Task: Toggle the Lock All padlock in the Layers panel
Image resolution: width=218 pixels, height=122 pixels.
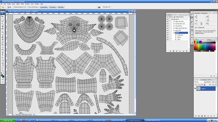Action: pos(205,85)
